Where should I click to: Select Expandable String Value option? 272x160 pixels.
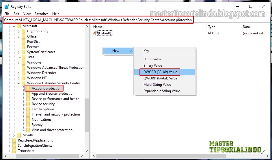pyautogui.click(x=165, y=91)
